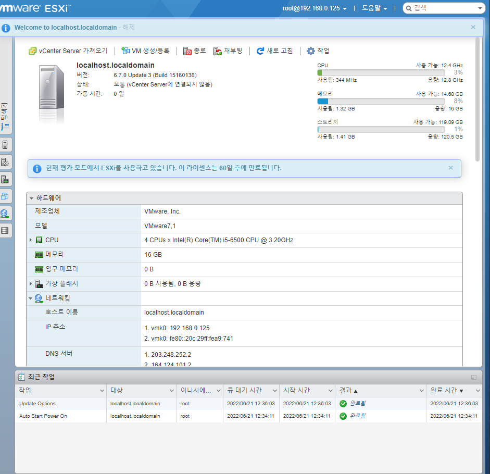490x474 pixels.
Task: Click the 스토리지 usage progress bar
Action: [x=381, y=130]
